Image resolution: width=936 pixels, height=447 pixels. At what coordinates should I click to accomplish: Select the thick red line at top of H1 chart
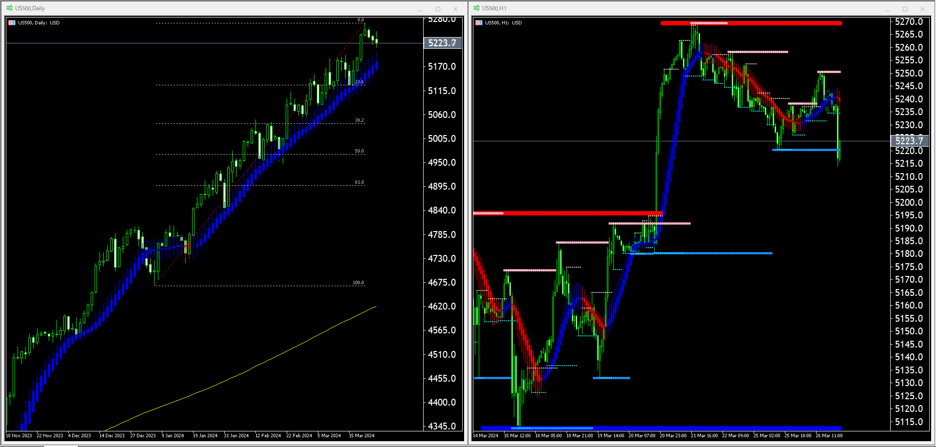click(x=751, y=23)
